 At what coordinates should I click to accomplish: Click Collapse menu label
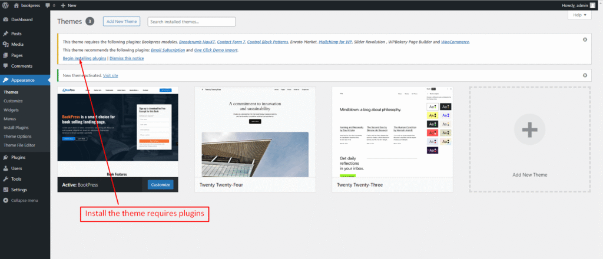pyautogui.click(x=25, y=201)
